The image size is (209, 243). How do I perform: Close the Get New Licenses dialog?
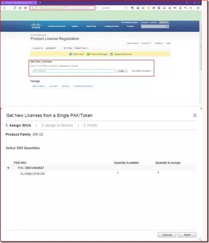pos(195,115)
